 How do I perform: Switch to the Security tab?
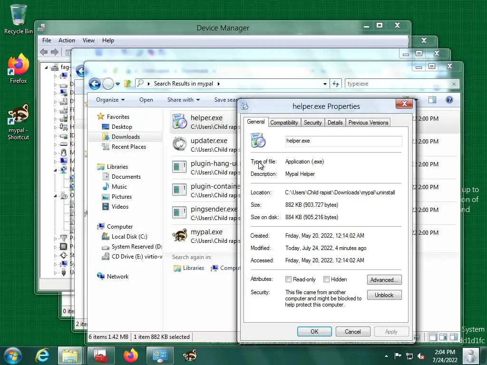click(x=313, y=123)
